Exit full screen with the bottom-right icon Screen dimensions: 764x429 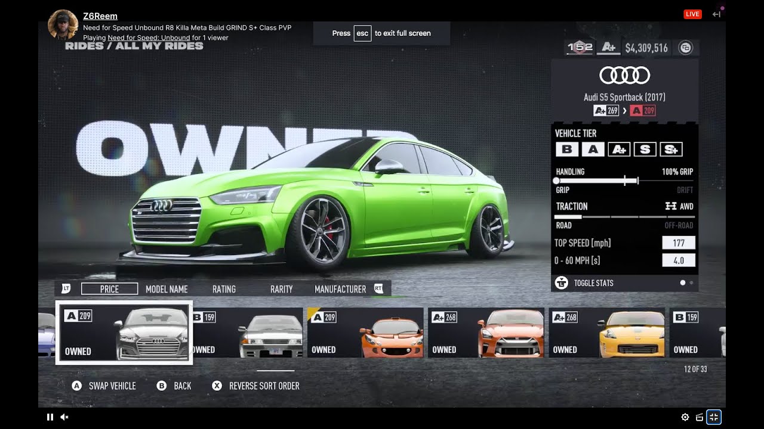point(714,417)
